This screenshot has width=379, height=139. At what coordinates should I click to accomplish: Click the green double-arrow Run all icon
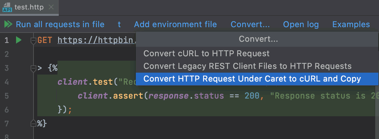8,24
